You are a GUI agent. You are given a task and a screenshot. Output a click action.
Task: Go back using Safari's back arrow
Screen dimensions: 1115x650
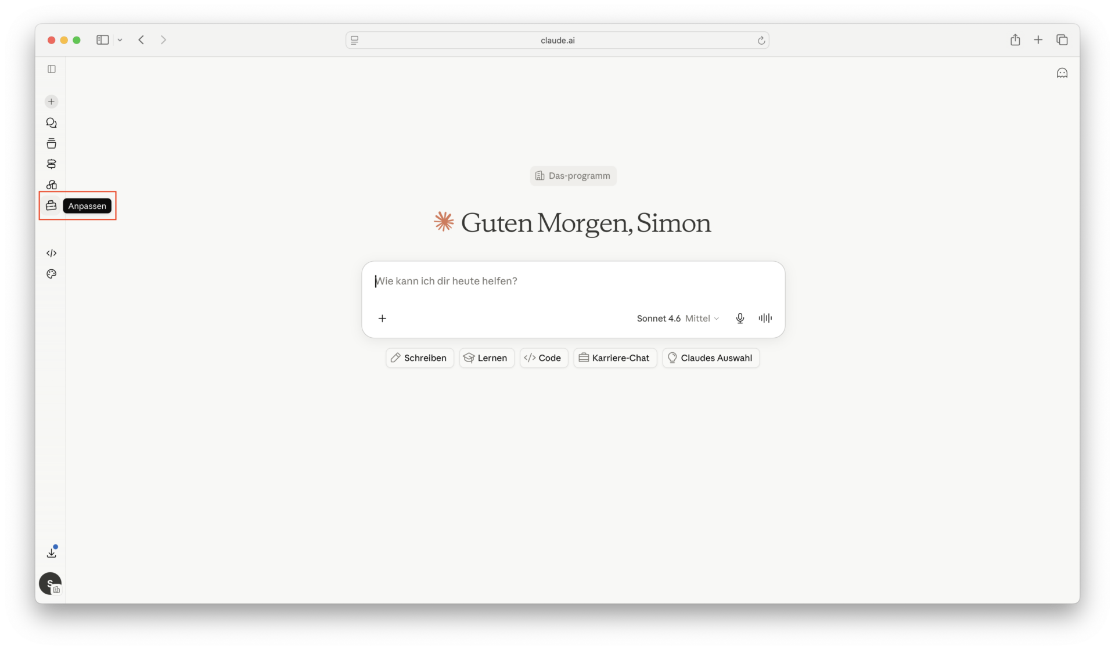(x=141, y=40)
